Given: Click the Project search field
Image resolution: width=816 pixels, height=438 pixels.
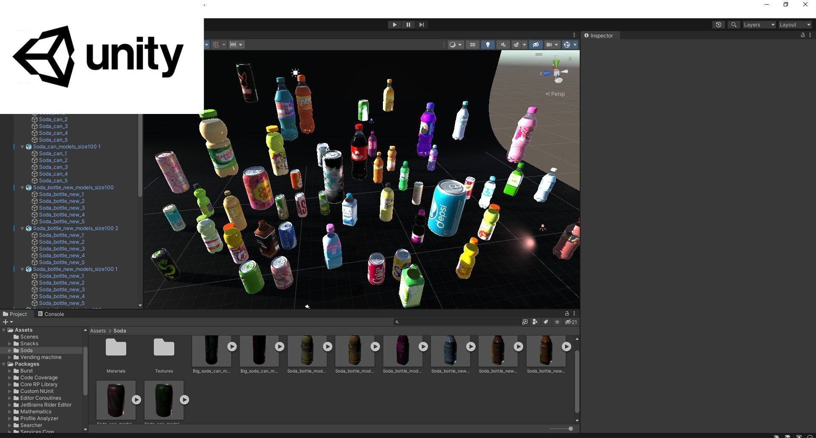Looking at the screenshot, I should [457, 322].
